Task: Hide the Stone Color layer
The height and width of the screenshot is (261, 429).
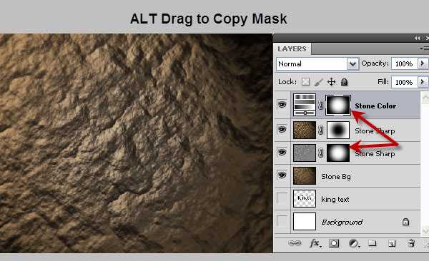Action: tap(282, 104)
